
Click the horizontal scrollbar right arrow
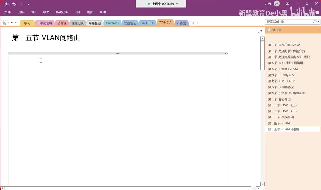click(258, 188)
